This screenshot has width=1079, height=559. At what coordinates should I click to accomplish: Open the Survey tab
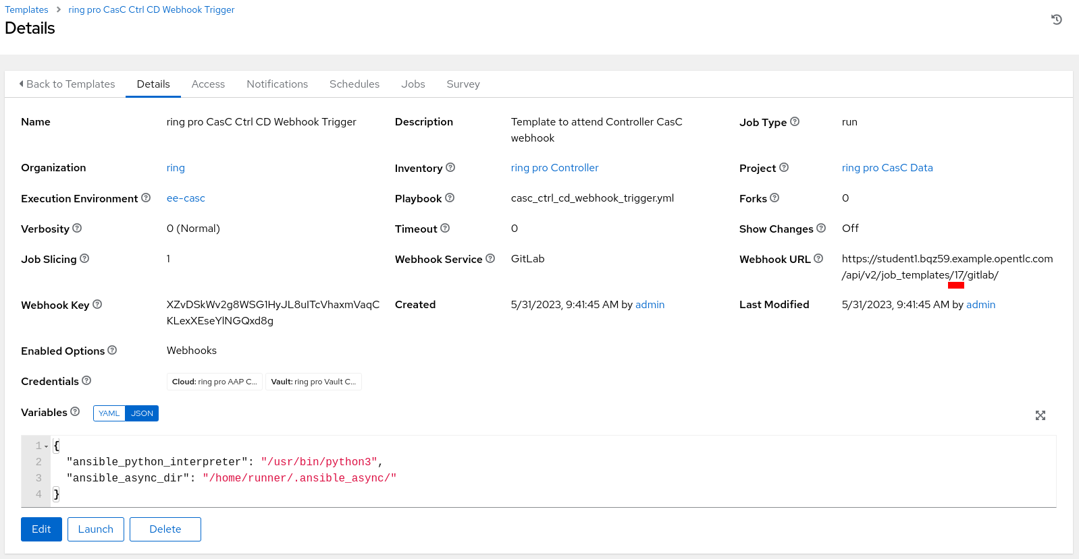click(x=463, y=84)
